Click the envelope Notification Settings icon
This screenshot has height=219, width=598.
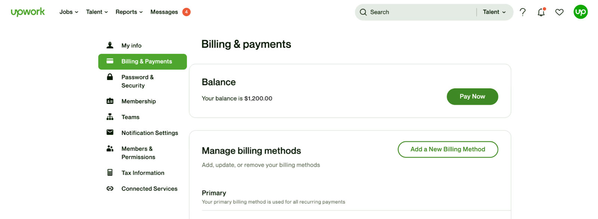click(110, 132)
